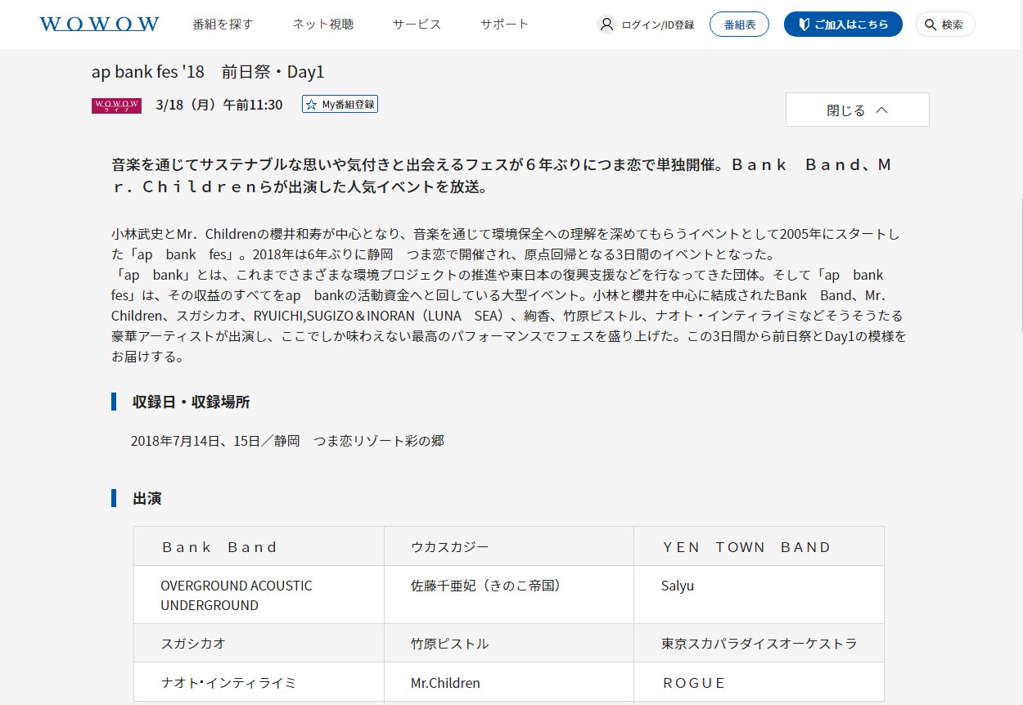Click the 検索 search button
The height and width of the screenshot is (705, 1023).
coord(945,25)
